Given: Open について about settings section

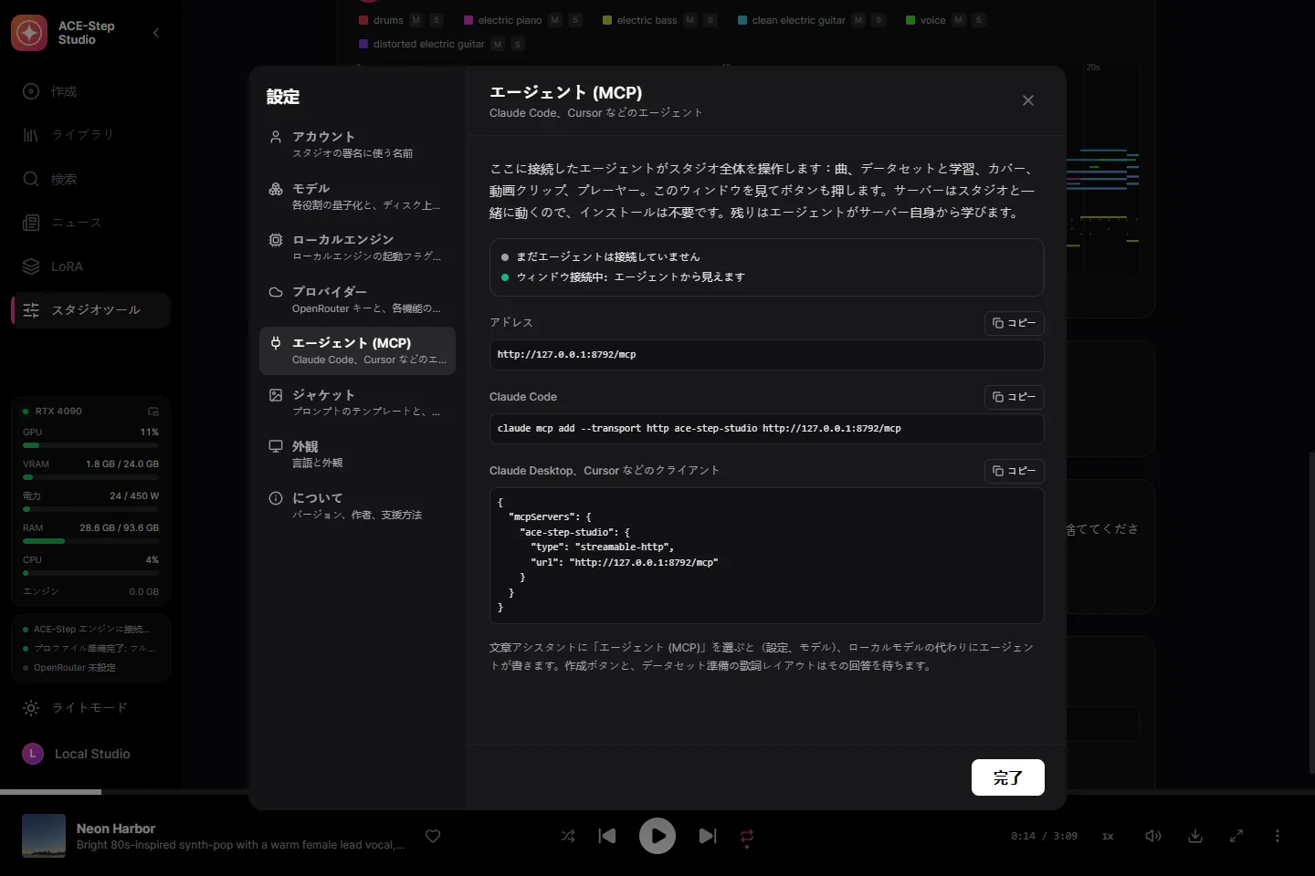Looking at the screenshot, I should [357, 506].
